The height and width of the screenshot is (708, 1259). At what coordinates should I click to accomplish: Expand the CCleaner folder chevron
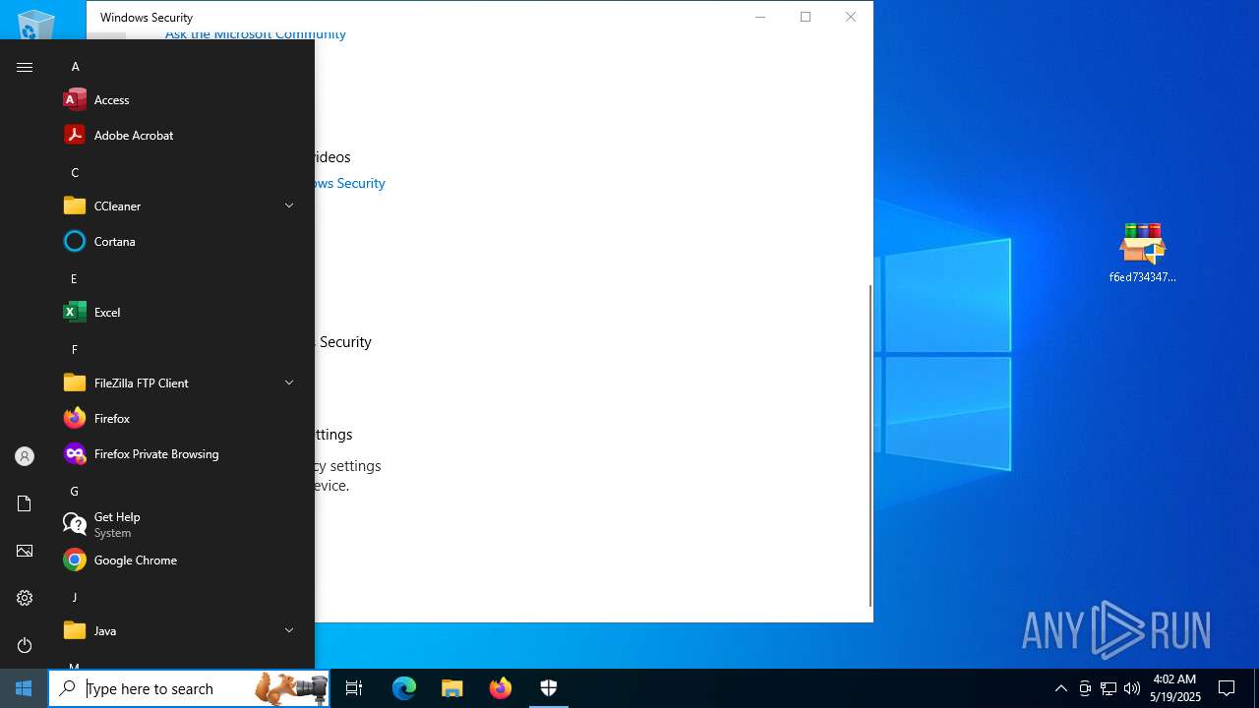coord(289,206)
